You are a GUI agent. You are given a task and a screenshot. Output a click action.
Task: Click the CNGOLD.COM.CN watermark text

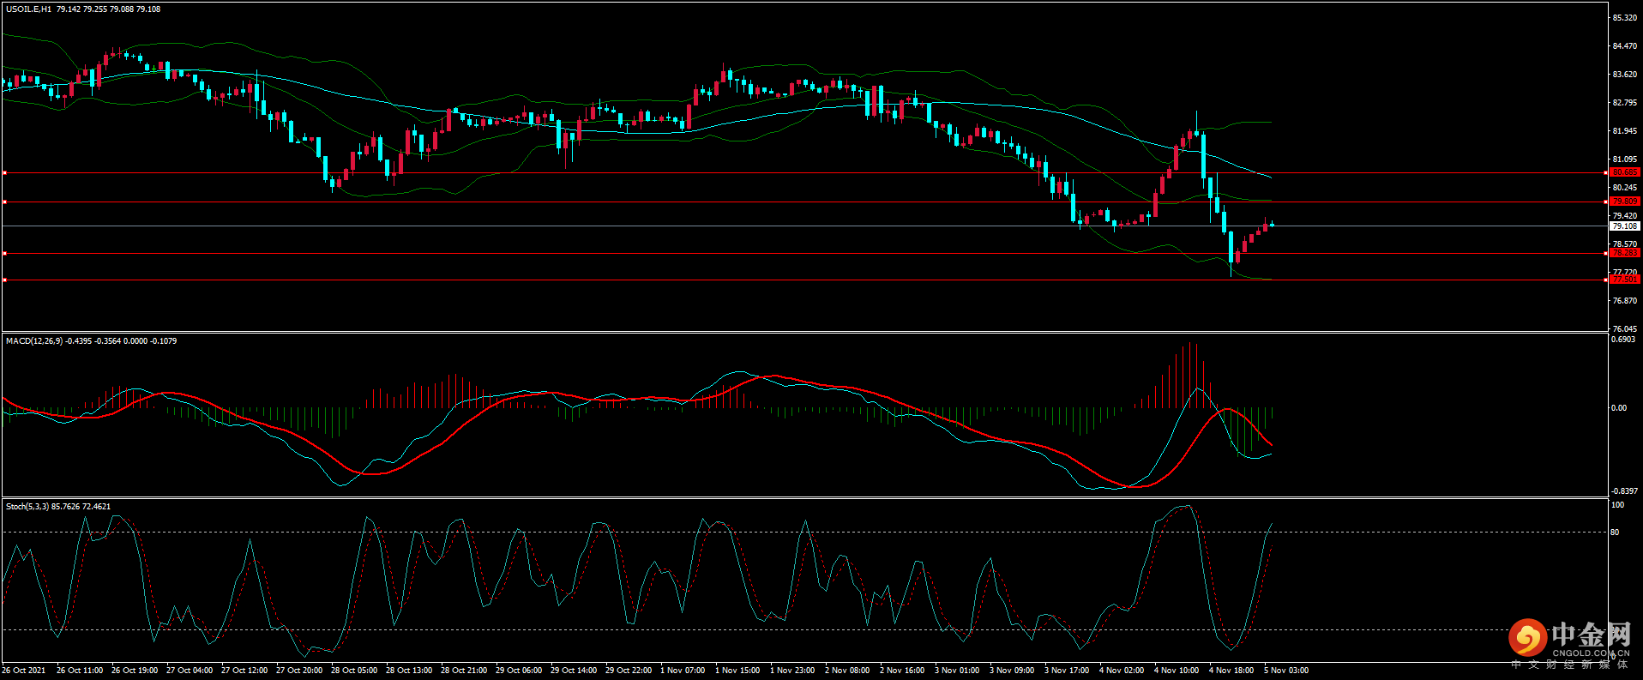[1590, 653]
